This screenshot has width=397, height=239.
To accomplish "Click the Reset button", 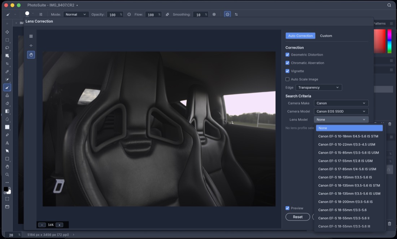I will coord(298,217).
